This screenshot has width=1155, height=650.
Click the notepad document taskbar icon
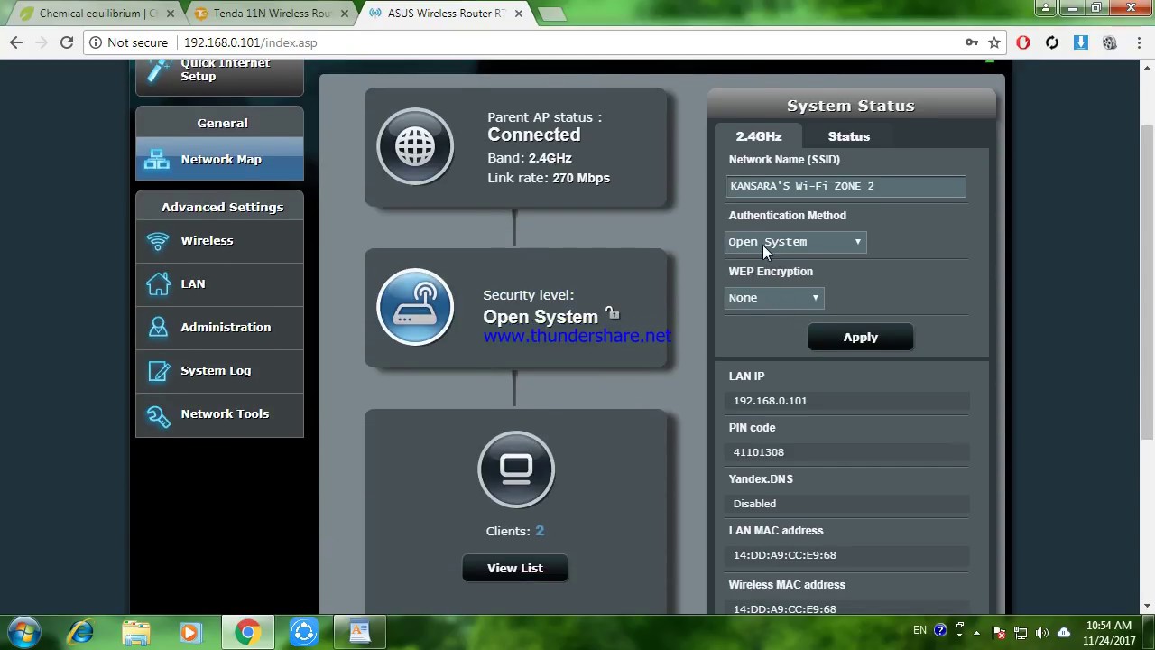point(359,632)
